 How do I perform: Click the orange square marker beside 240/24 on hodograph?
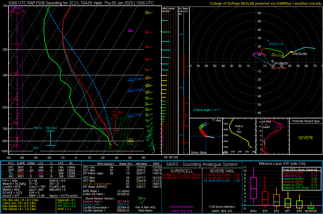(273, 55)
